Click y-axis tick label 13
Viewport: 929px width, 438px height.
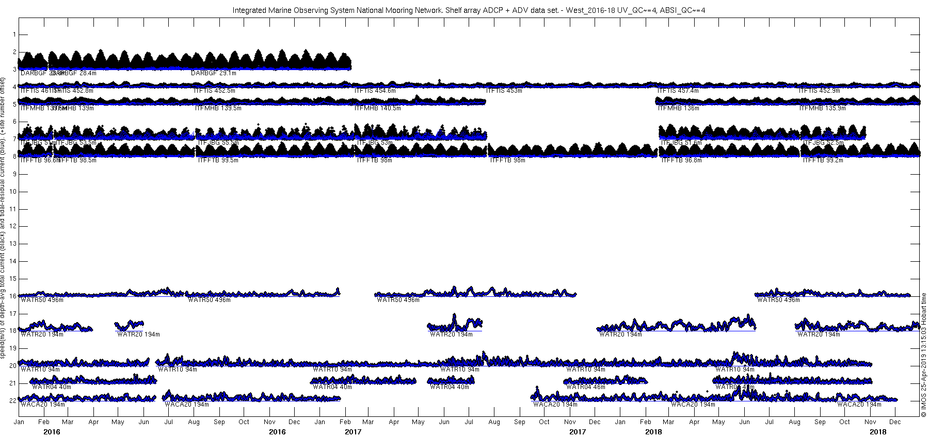click(x=13, y=244)
